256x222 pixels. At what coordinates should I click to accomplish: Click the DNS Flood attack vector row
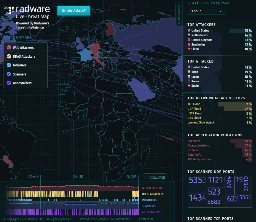[220, 118]
